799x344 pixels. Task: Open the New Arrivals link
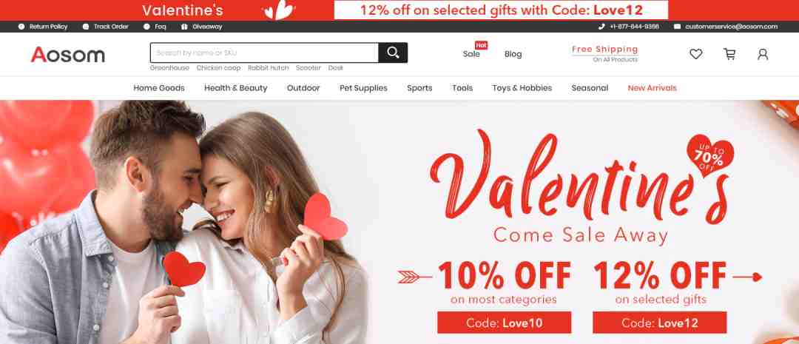pos(652,88)
